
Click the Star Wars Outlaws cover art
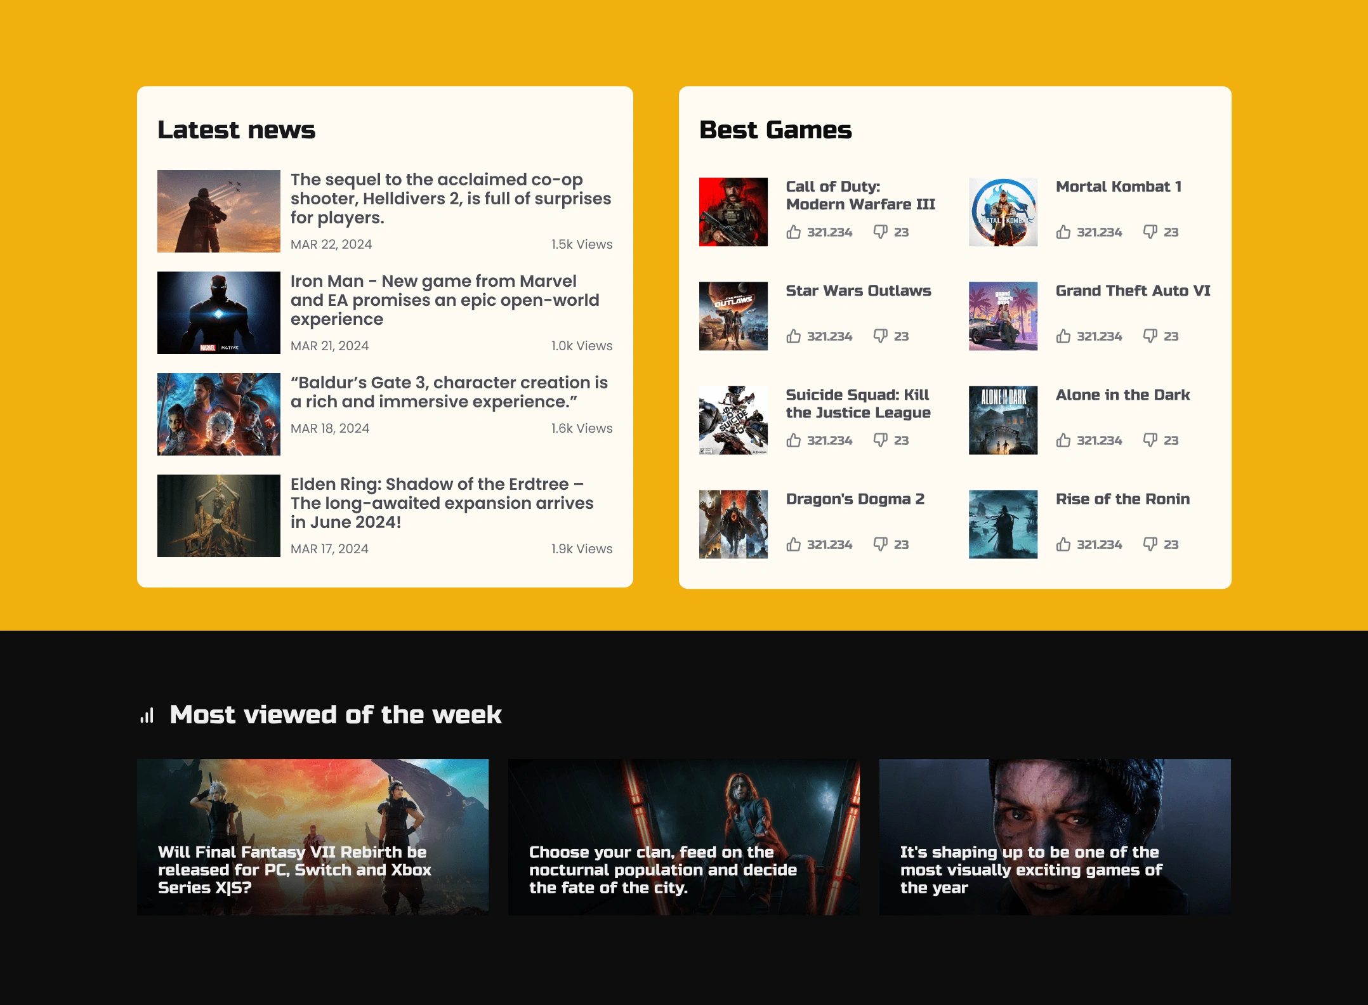coord(733,316)
